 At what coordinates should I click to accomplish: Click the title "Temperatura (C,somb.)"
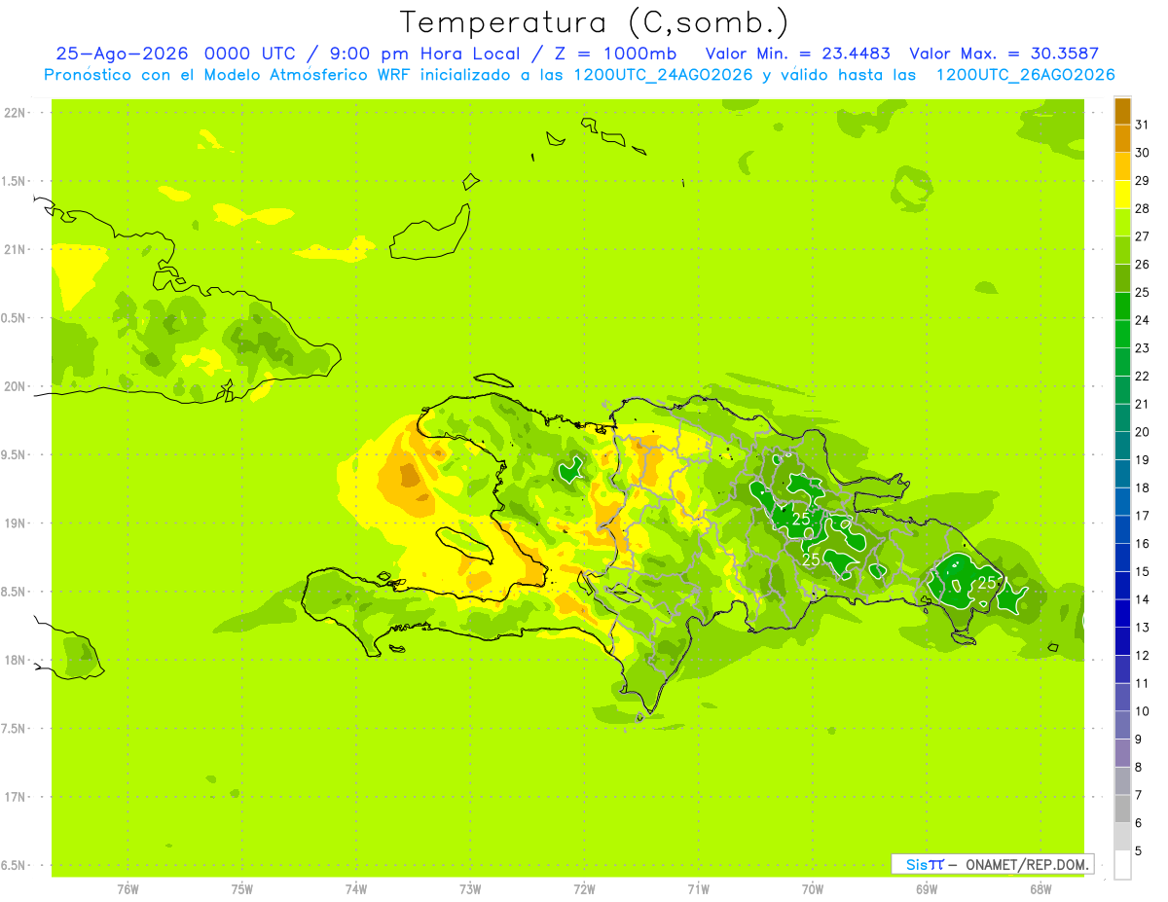594,22
